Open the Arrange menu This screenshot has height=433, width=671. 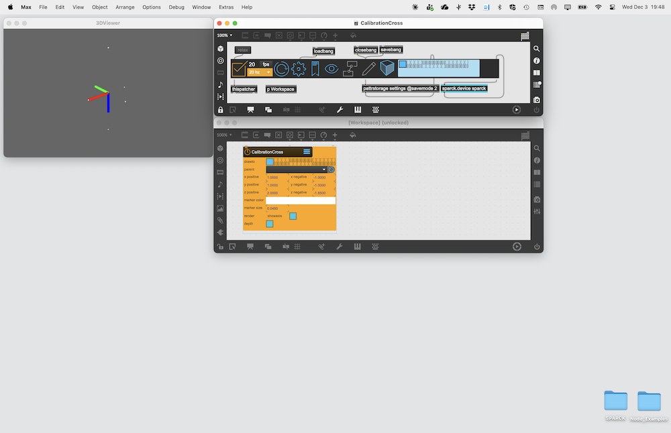coord(125,7)
